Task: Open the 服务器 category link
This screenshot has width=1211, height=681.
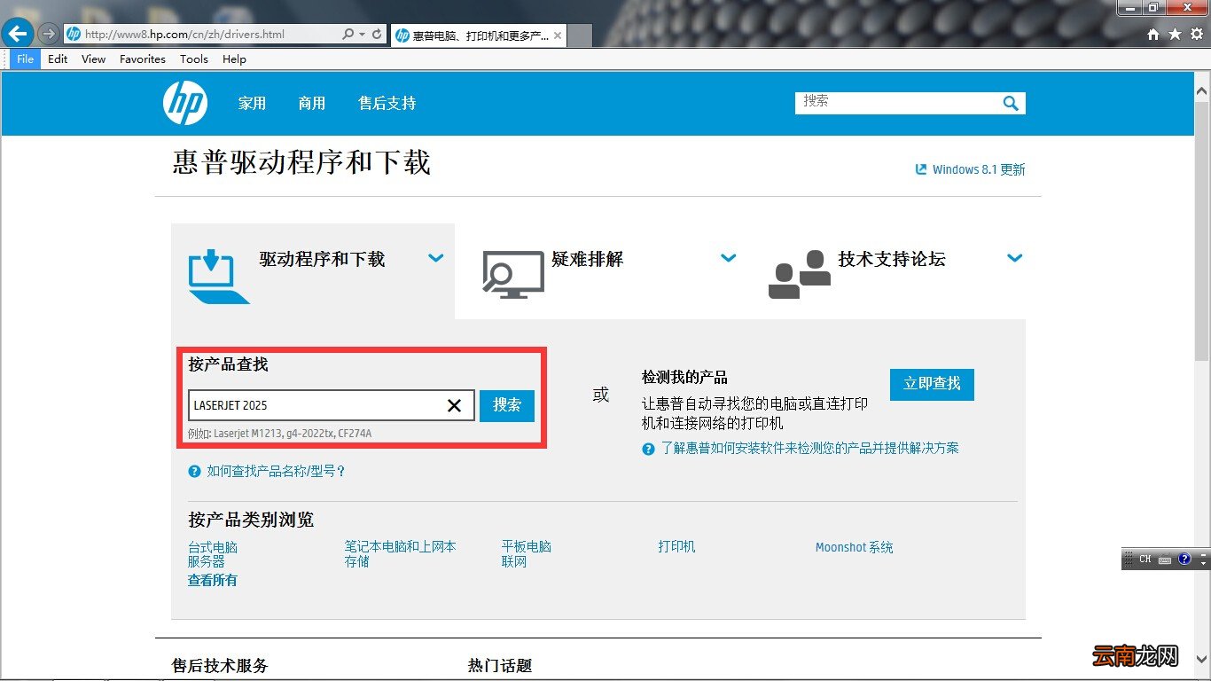Action: pyautogui.click(x=206, y=561)
